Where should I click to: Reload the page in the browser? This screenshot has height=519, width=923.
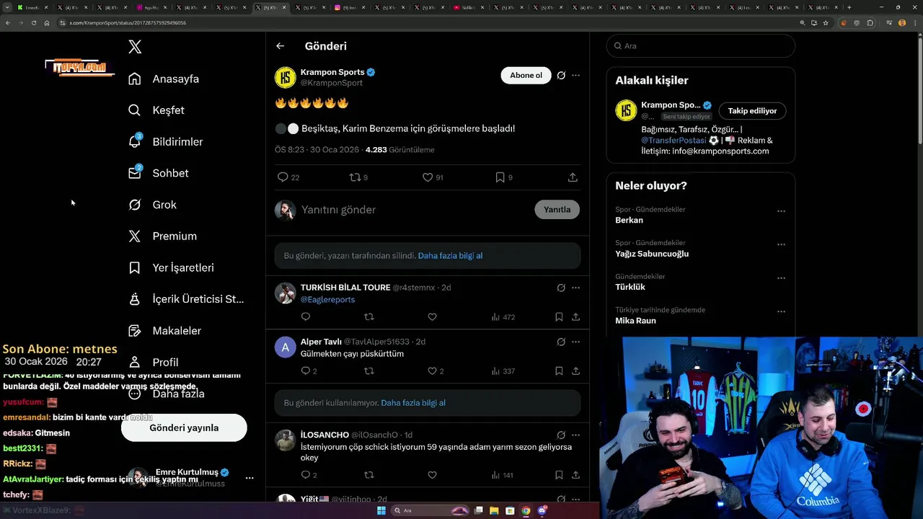click(34, 23)
